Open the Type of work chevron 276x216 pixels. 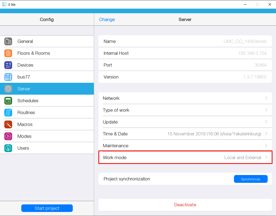(266, 110)
